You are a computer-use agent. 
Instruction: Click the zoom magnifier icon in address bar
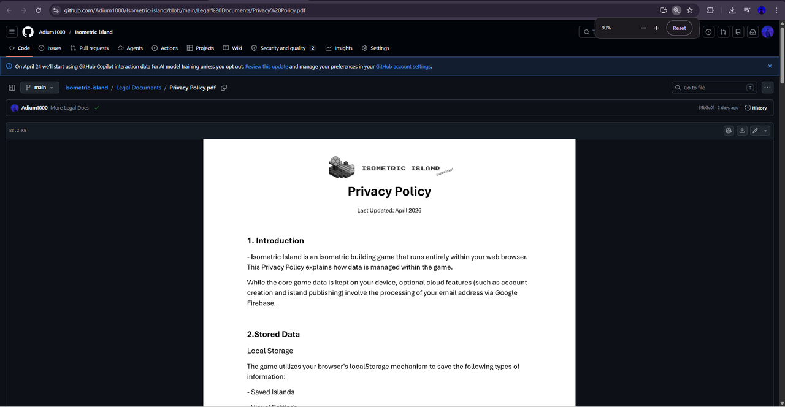(676, 10)
